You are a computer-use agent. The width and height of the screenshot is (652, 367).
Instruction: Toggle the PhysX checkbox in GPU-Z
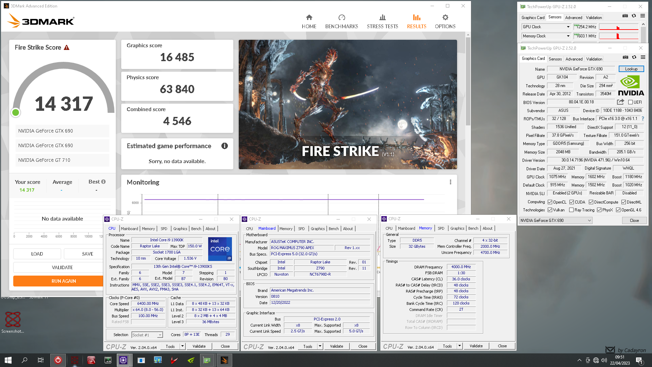pos(599,210)
